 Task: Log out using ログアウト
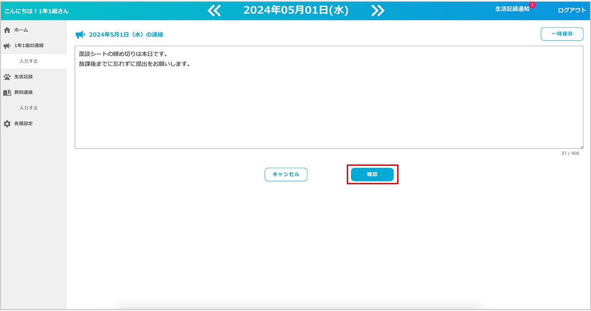pyautogui.click(x=572, y=11)
